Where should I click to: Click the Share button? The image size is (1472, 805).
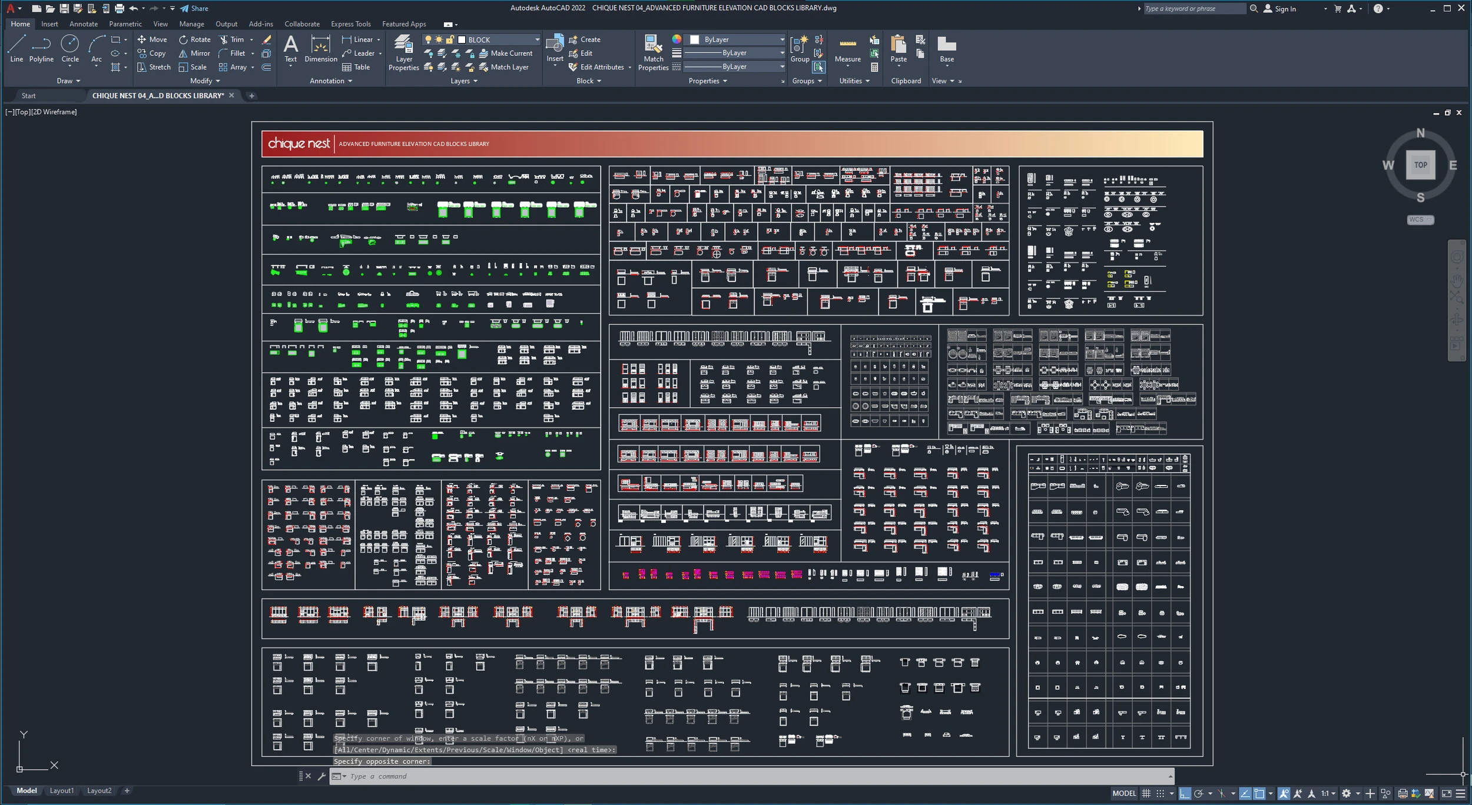pyautogui.click(x=194, y=8)
